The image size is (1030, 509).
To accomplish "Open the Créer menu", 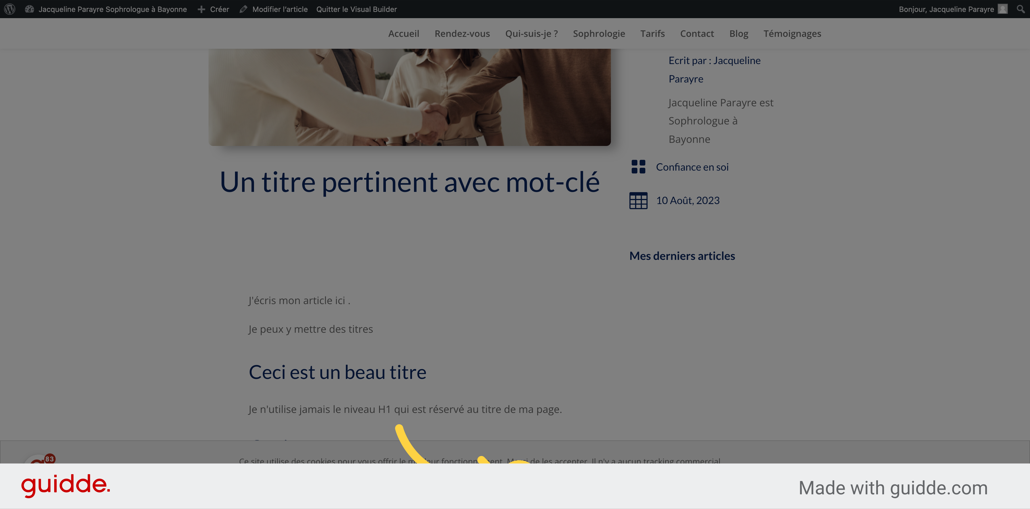I will coord(220,9).
